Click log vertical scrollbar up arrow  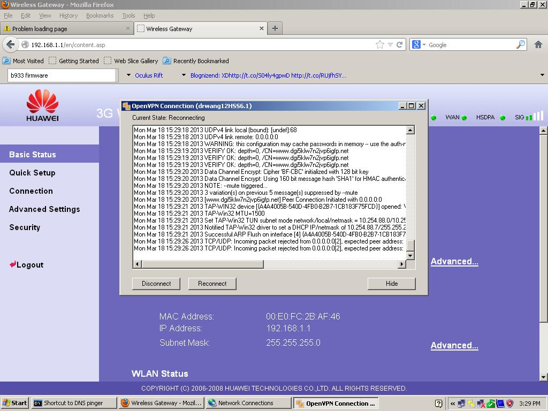(410, 130)
